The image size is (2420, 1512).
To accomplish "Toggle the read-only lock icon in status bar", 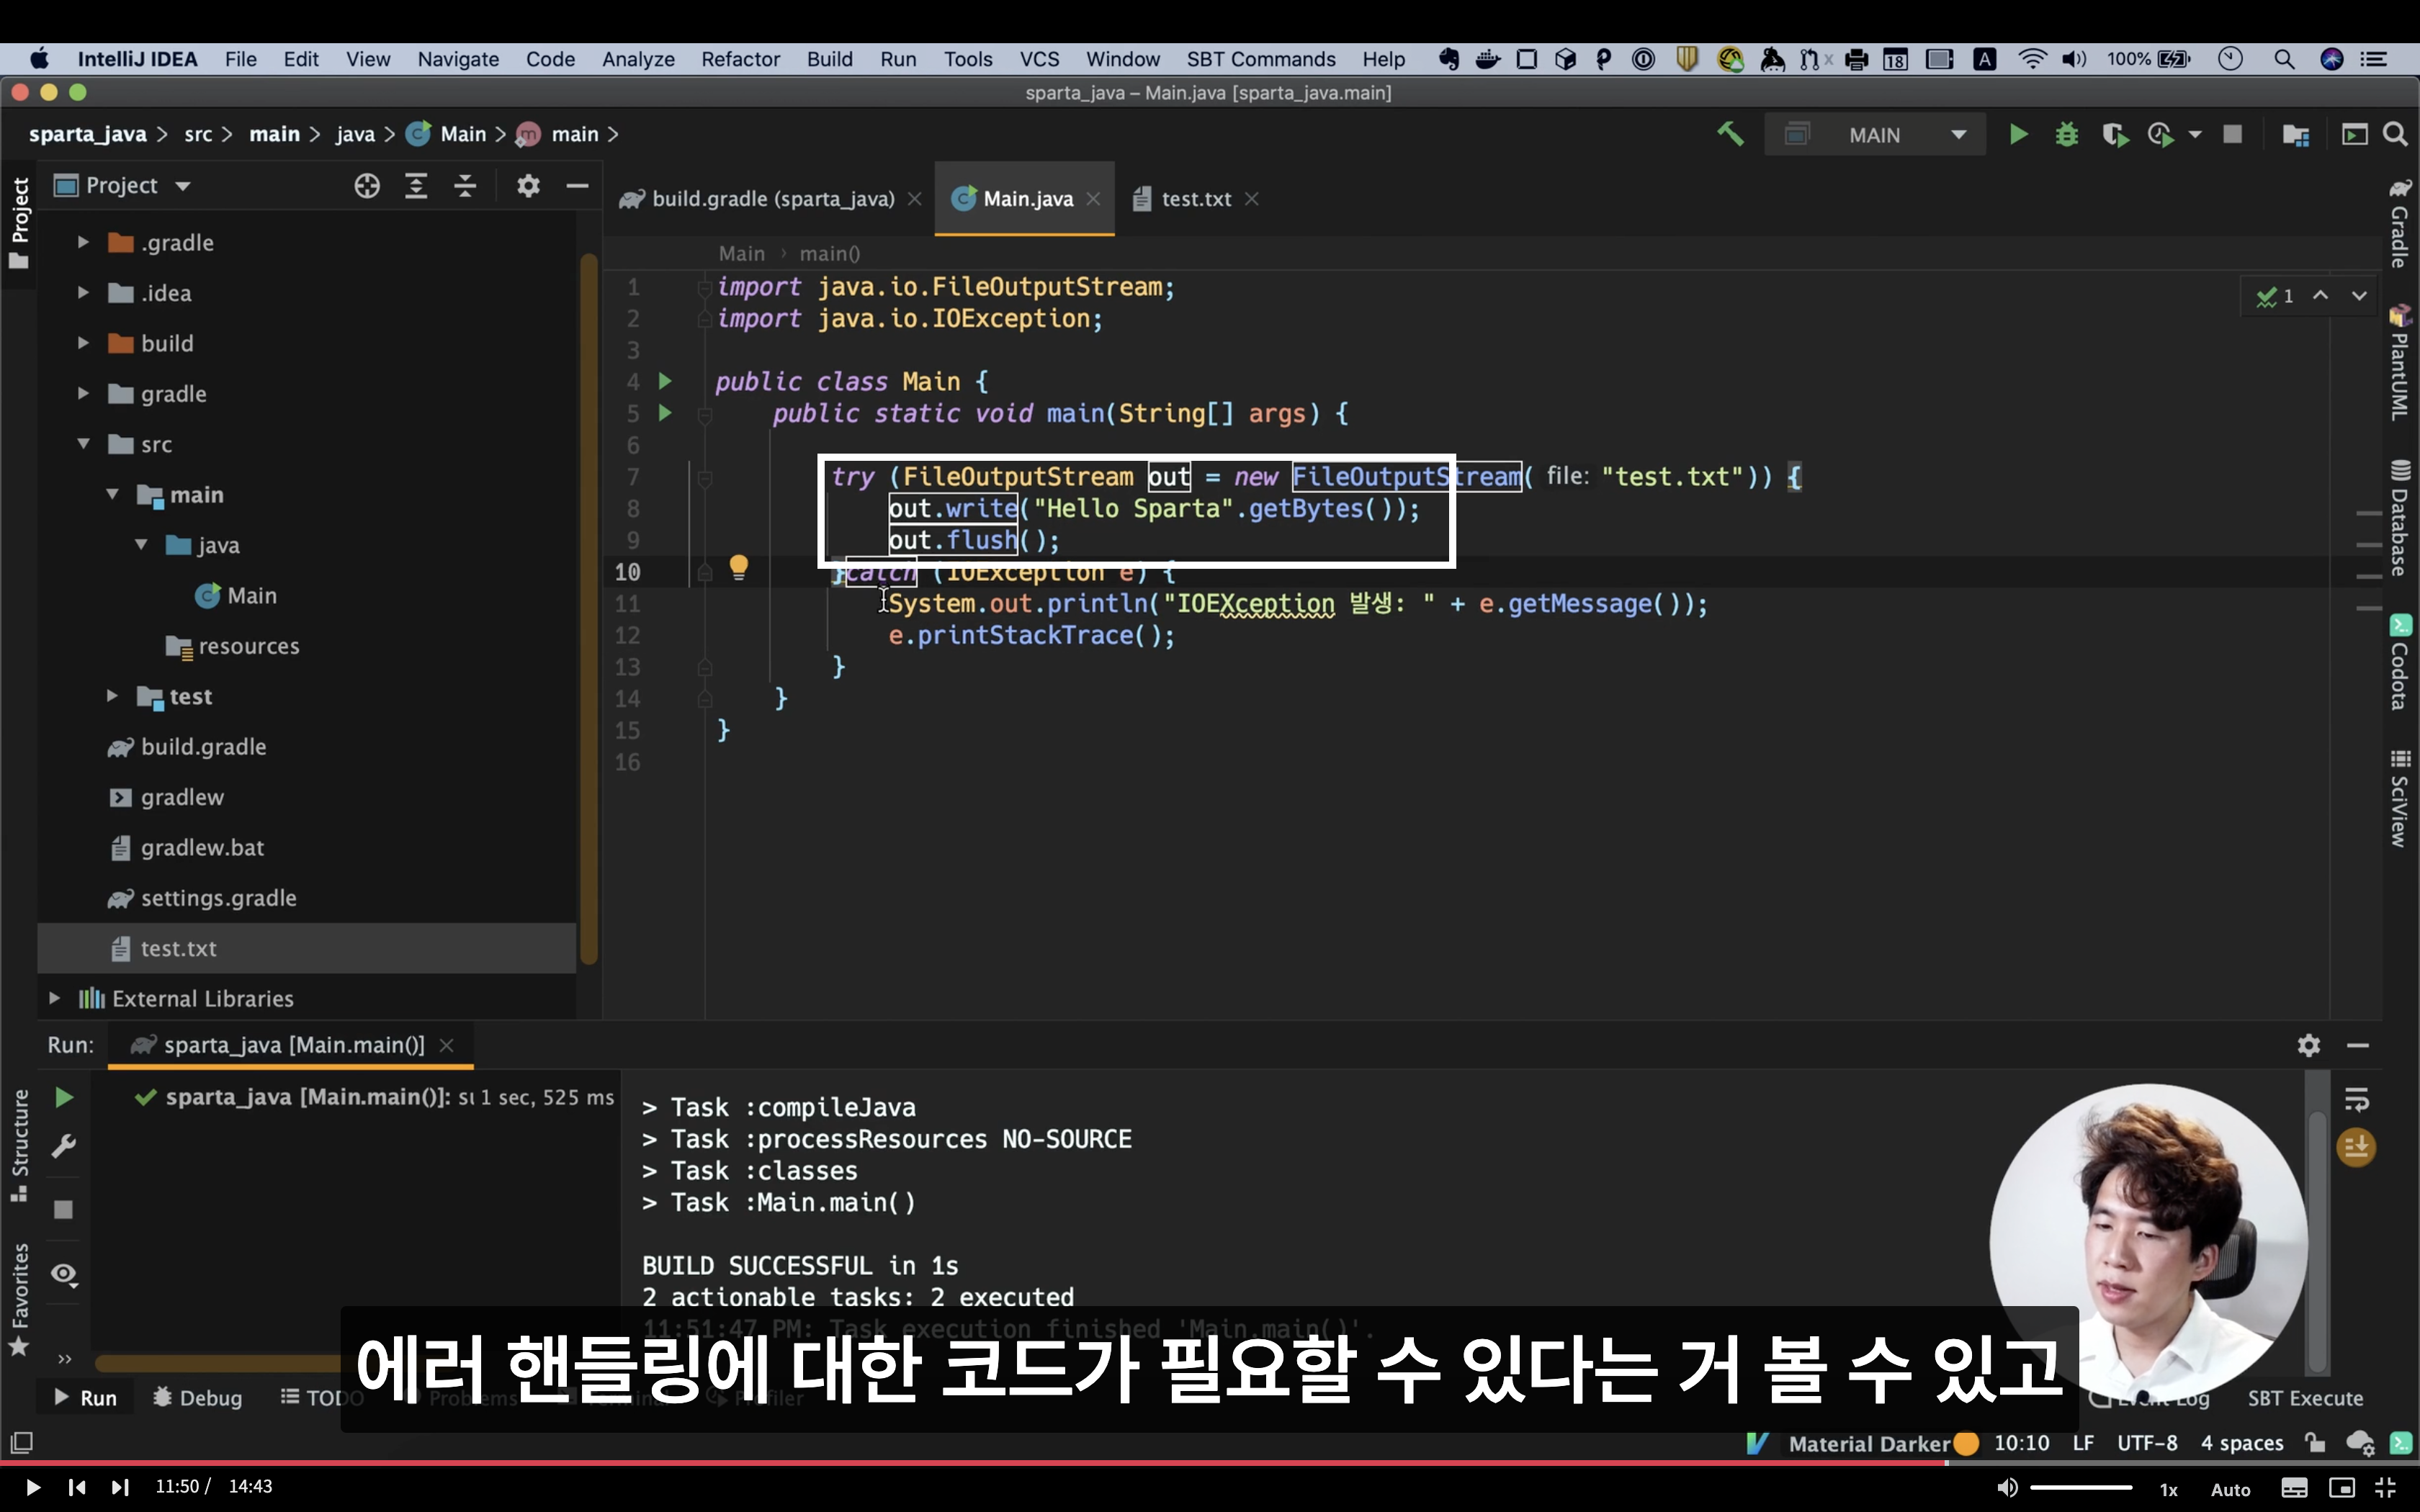I will pos(2314,1442).
